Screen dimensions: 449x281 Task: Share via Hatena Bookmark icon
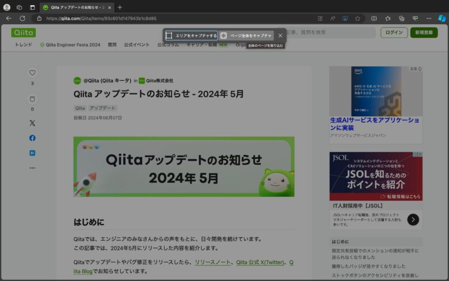click(x=32, y=153)
